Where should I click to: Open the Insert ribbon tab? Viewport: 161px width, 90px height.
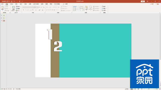(x=17, y=4)
